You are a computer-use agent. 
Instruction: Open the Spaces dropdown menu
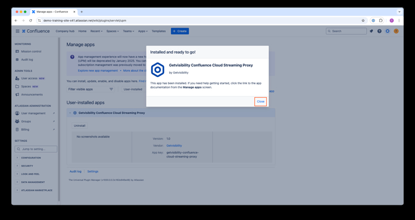pos(113,31)
